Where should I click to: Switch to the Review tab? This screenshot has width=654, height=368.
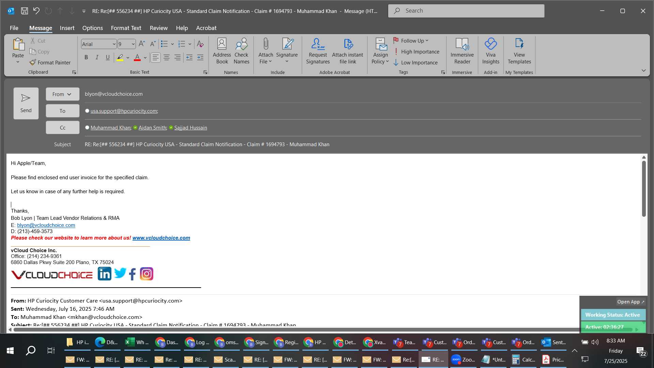159,28
